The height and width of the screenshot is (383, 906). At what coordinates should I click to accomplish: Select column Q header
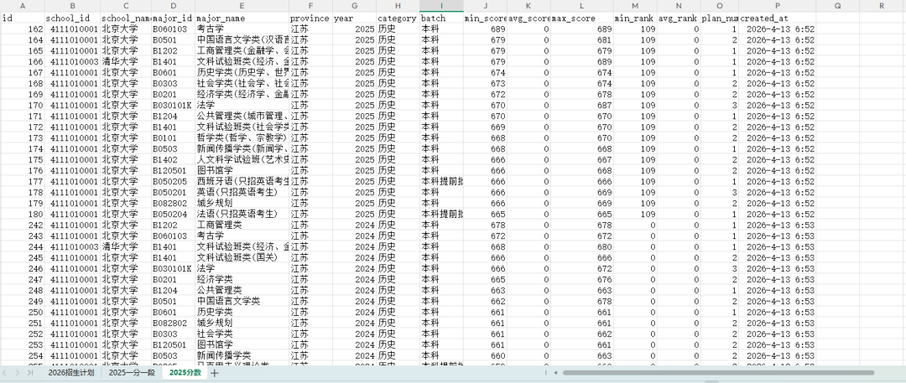[838, 6]
